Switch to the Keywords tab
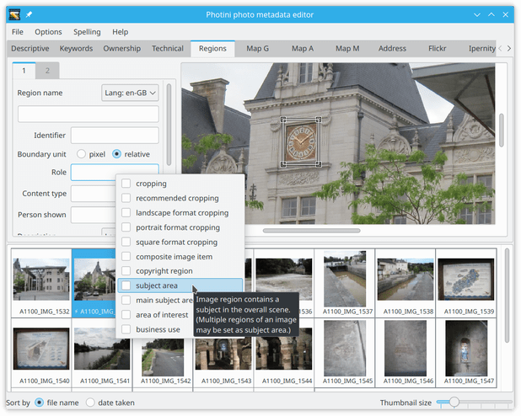521x416 pixels. coord(76,49)
